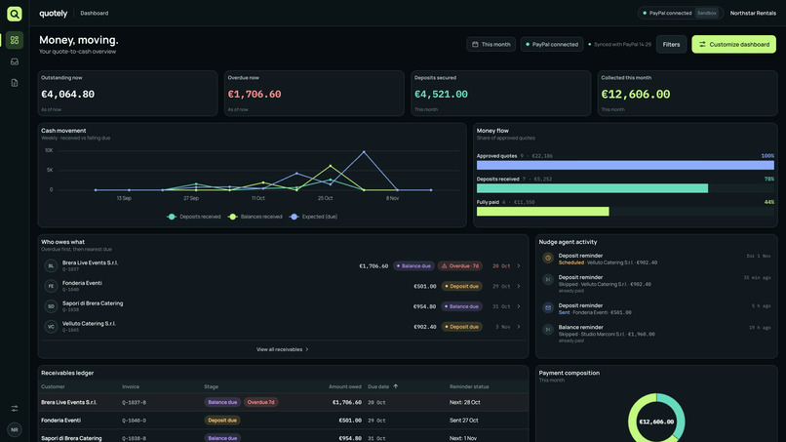The image size is (786, 442).
Task: Click Customize dashboard button
Action: [x=734, y=44]
